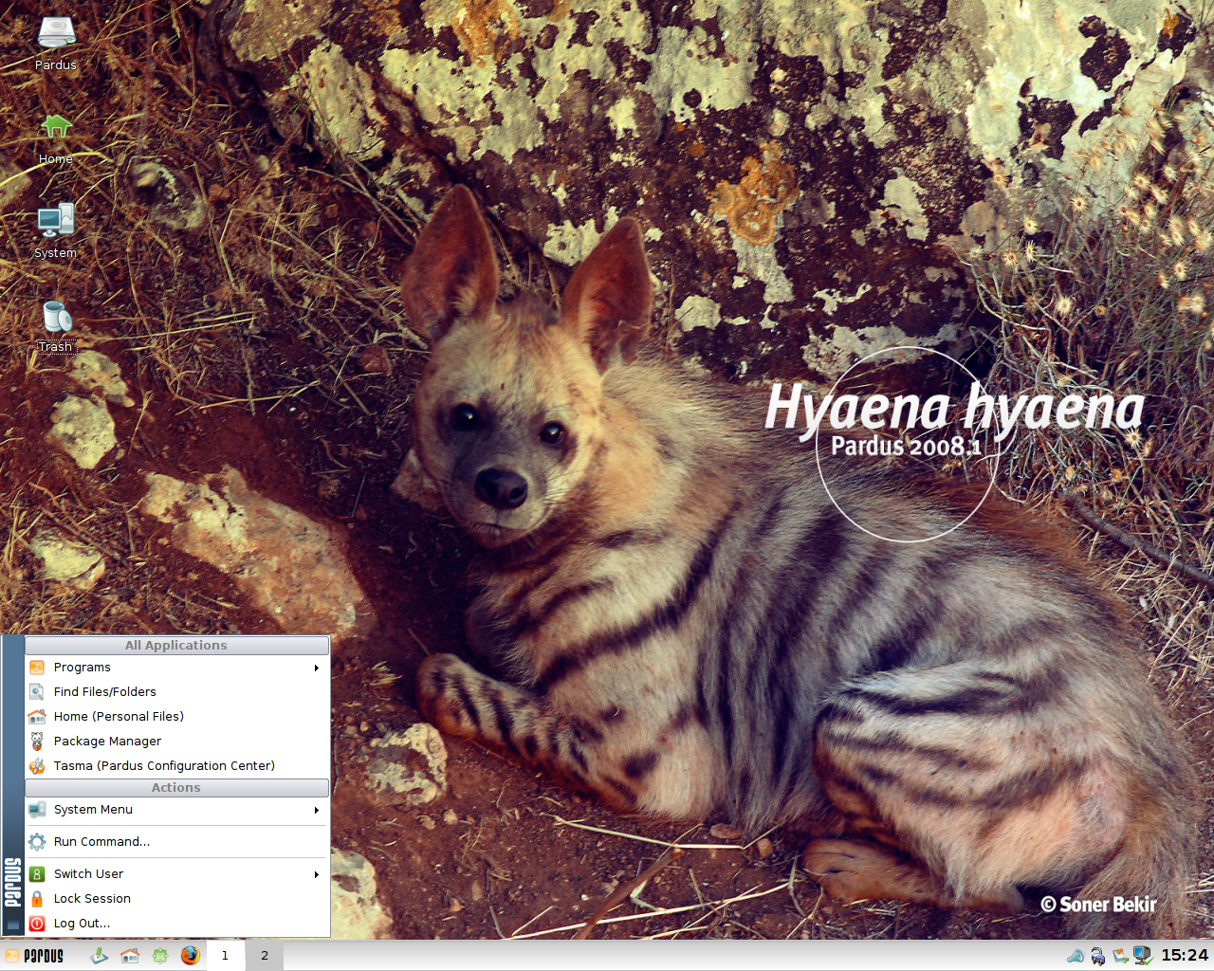Launch Package Manager from the menu

[x=176, y=742]
